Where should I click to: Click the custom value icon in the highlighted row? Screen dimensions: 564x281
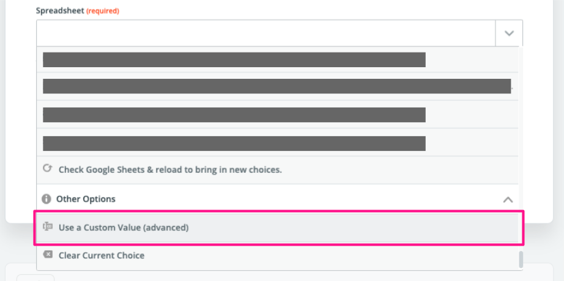coord(48,227)
